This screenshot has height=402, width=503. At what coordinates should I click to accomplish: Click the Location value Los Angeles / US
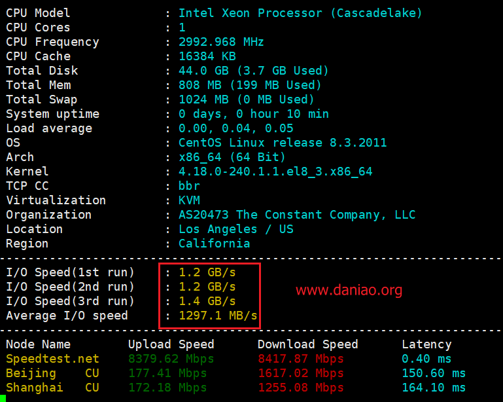235,229
